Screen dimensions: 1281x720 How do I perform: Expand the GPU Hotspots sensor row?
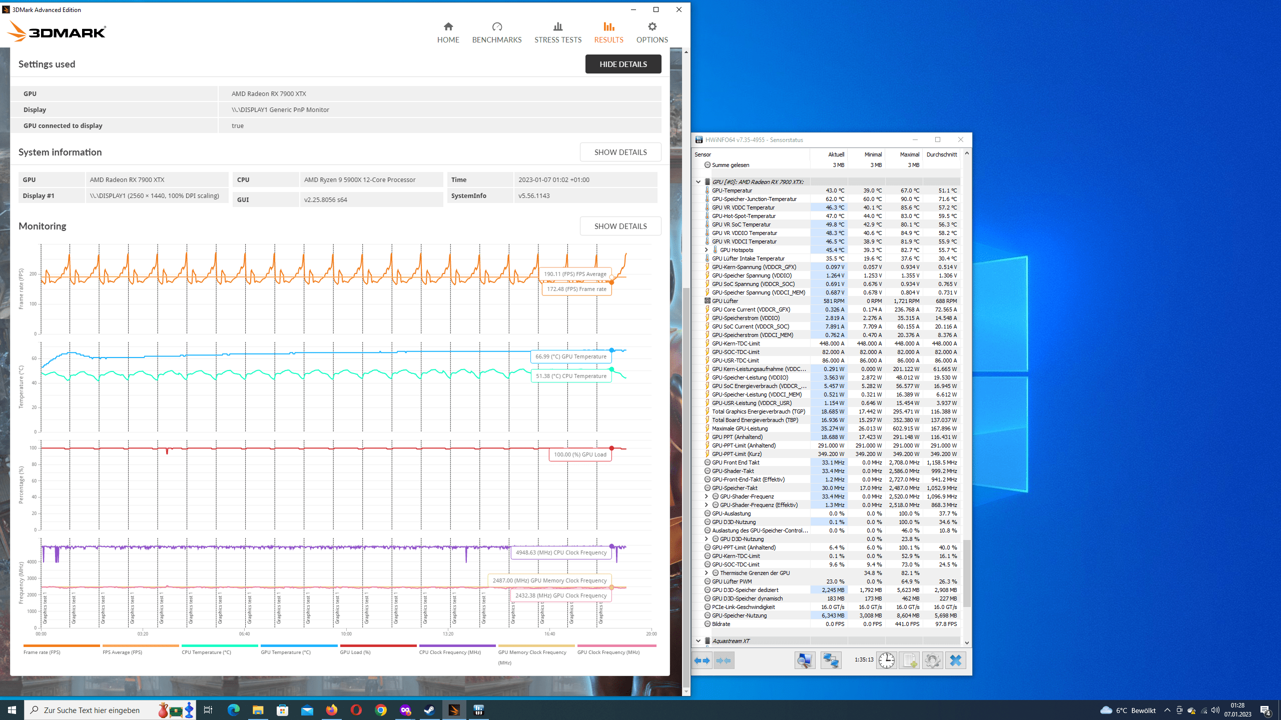coord(706,250)
